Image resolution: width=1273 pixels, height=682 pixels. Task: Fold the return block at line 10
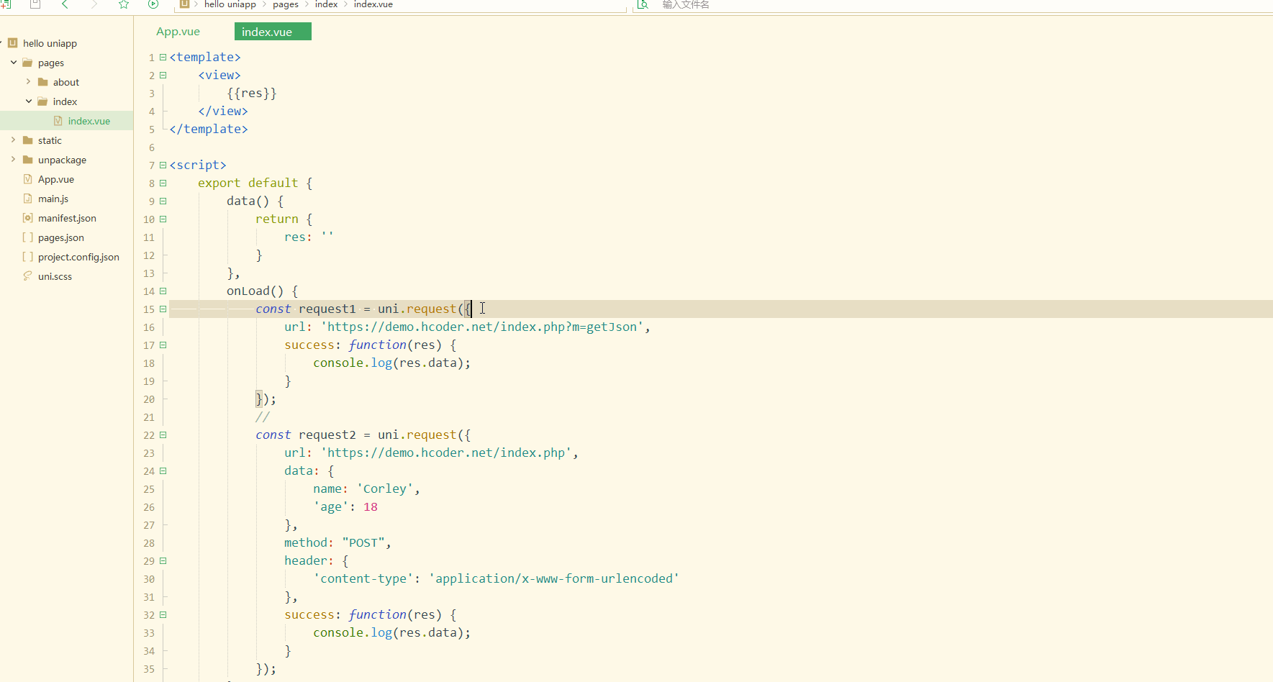point(163,219)
